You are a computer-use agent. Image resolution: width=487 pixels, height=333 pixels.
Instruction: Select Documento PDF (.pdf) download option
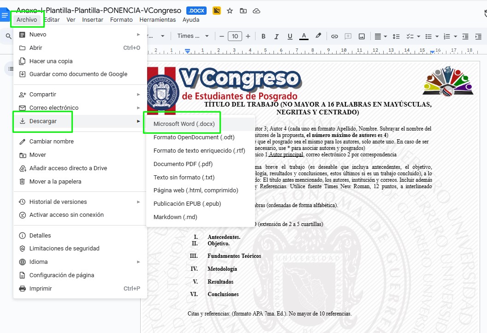coord(183,164)
